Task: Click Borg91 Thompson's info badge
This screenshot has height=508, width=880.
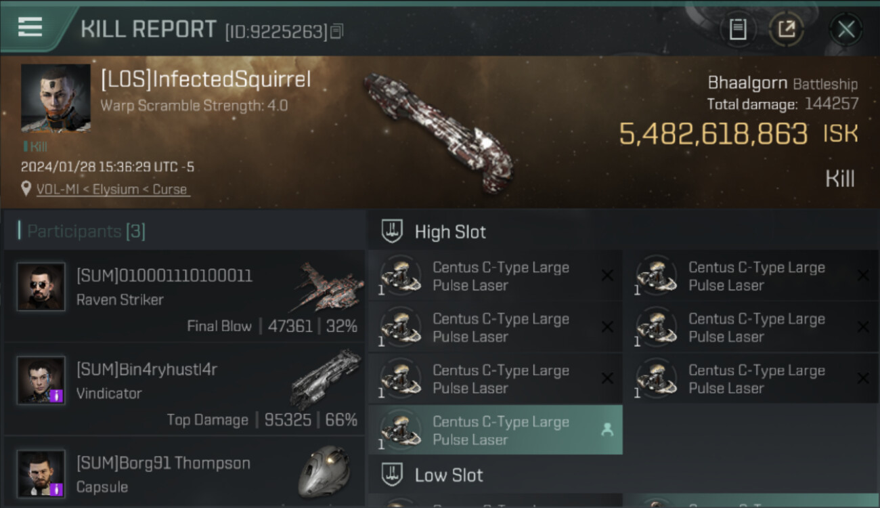Action: [57, 489]
